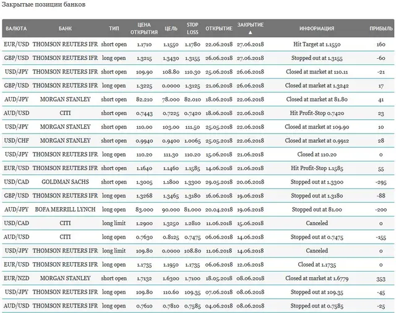Select 'Stopped out at 0.7585' cell
Viewport: 396px width, 313px height.
coord(317,306)
